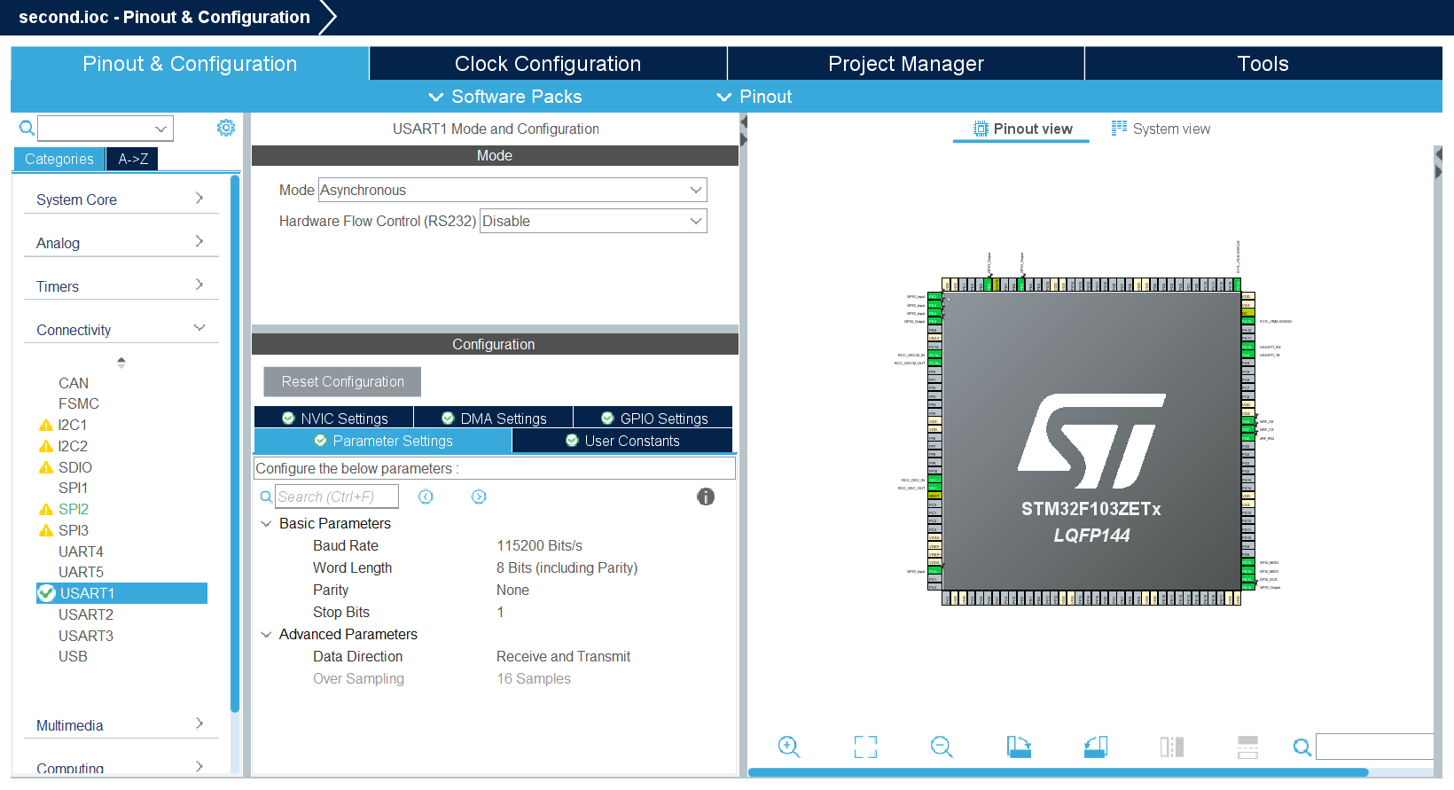This screenshot has width=1454, height=790.
Task: Open the GPIO Settings tab
Action: (653, 418)
